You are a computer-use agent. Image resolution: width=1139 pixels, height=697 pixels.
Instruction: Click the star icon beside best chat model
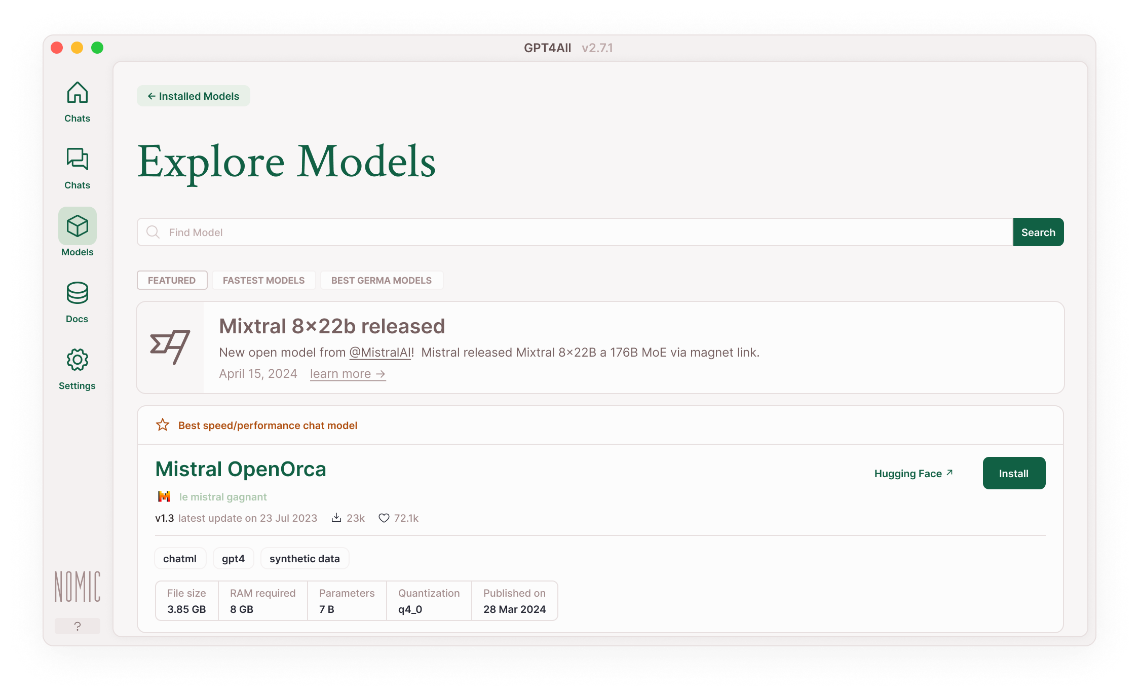(162, 424)
